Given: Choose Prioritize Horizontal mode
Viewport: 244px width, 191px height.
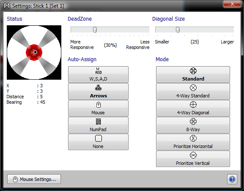Looking at the screenshot, I should point(193,142).
